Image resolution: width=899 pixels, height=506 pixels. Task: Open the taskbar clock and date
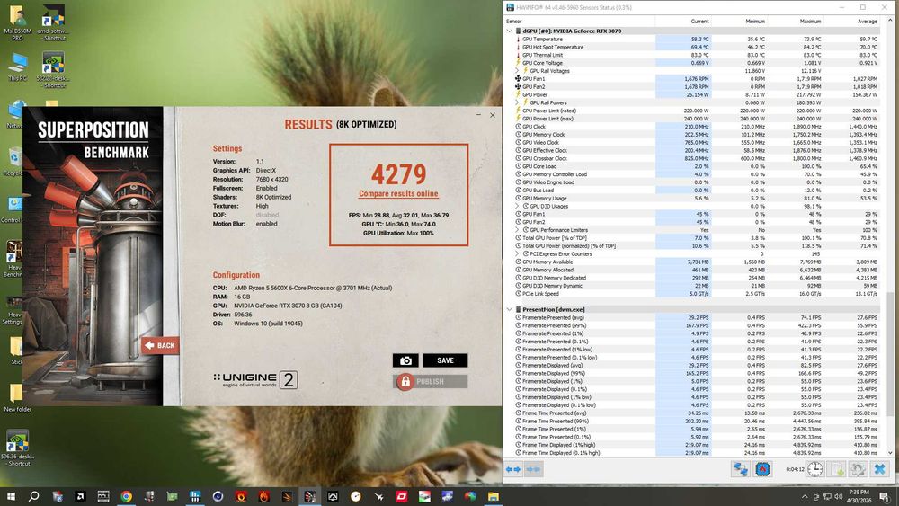[x=859, y=496]
